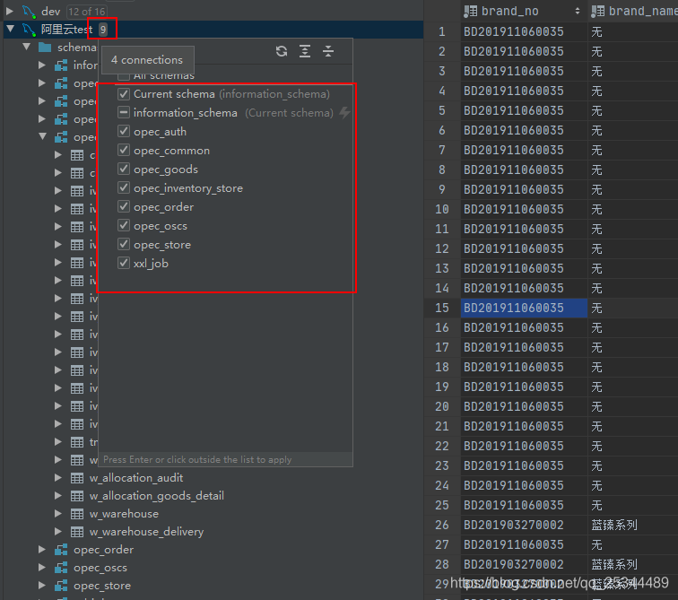678x600 pixels.
Task: Click the dev data source icon
Action: (x=29, y=12)
